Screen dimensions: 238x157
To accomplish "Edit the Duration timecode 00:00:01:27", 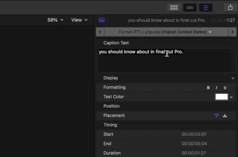I will tap(194, 153).
